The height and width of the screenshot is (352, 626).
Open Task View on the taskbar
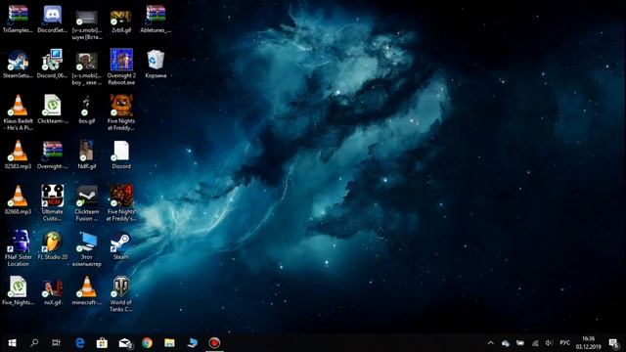tap(57, 343)
